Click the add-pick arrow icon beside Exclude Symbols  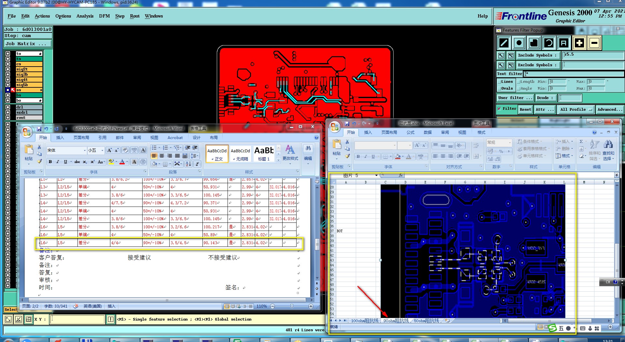tap(511, 65)
